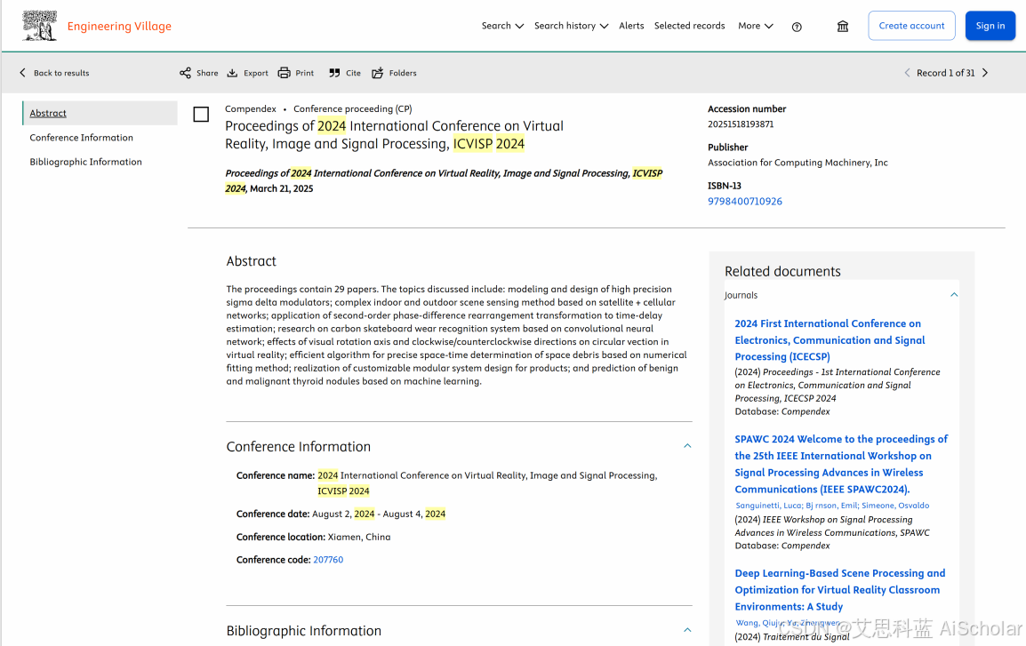1026x646 pixels.
Task: Click 'Compendex' database label above title
Action: (251, 108)
